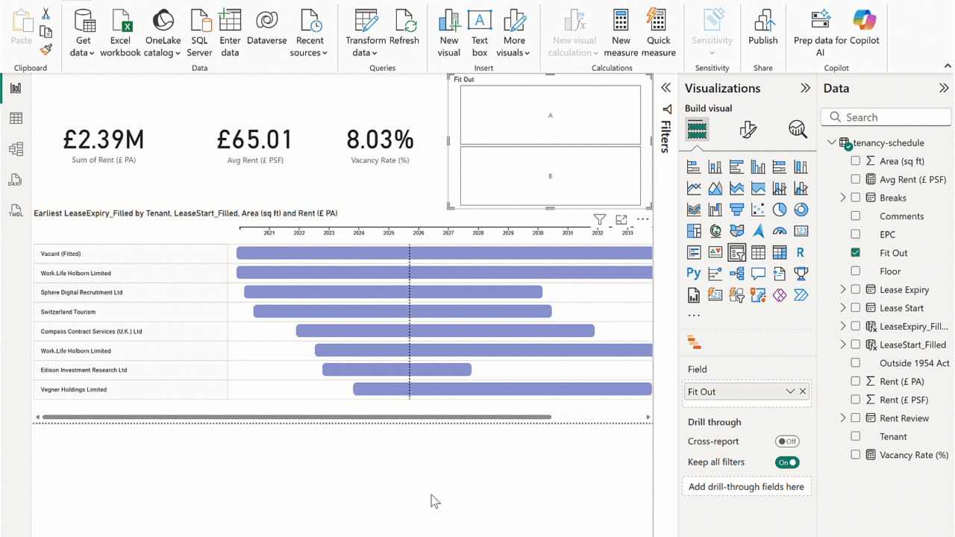
Task: Pick the scatter chart visual
Action: click(x=758, y=210)
